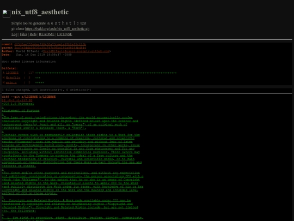The image size is (294, 221).
Task: Click the line starting '+authorship and/or a database'
Action: click(x=44, y=128)
